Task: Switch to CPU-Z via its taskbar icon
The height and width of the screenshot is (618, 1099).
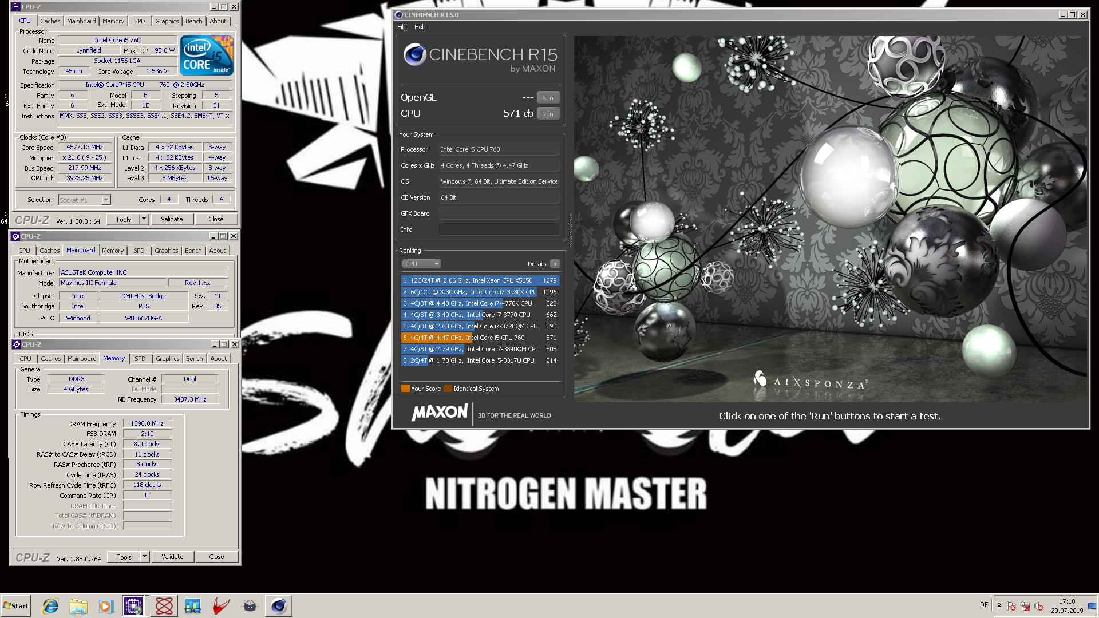Action: [x=133, y=605]
